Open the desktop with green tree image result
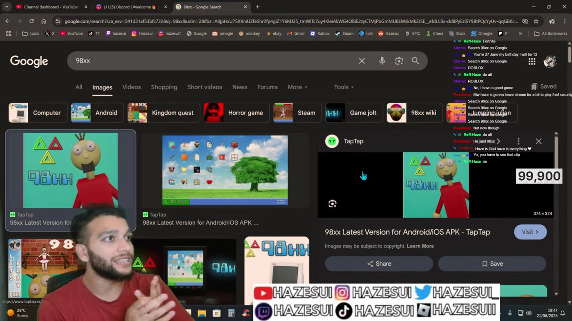Viewport: 572px width, 321px height. click(x=225, y=170)
